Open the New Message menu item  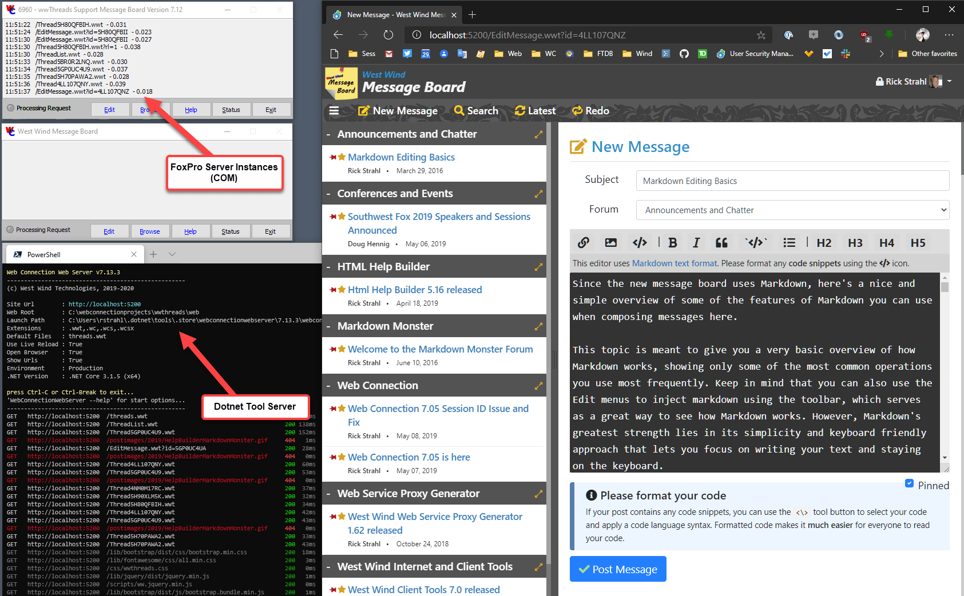click(398, 111)
